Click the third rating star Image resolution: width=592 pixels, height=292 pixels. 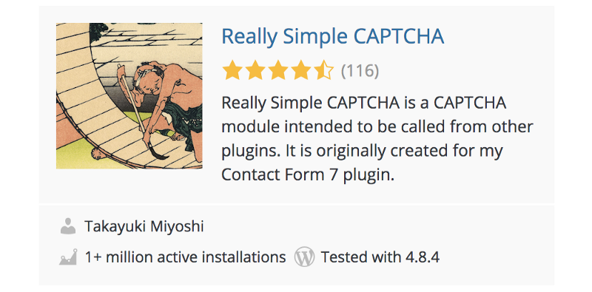click(278, 70)
